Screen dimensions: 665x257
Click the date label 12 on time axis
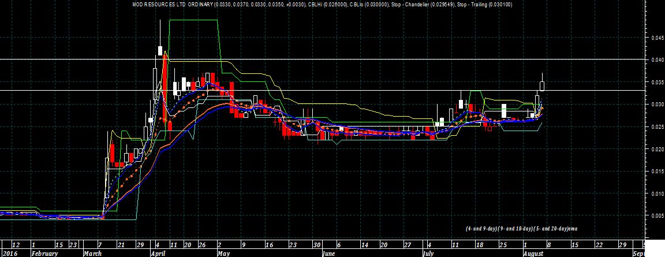coord(16,245)
